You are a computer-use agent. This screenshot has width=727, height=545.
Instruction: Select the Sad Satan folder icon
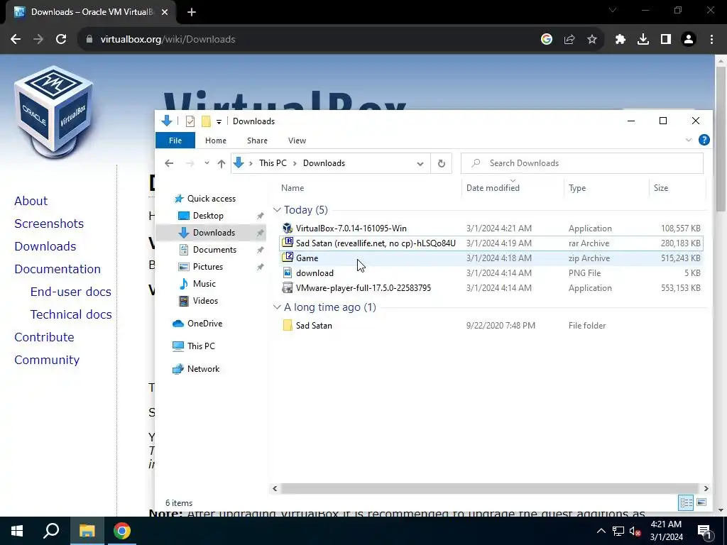click(288, 325)
